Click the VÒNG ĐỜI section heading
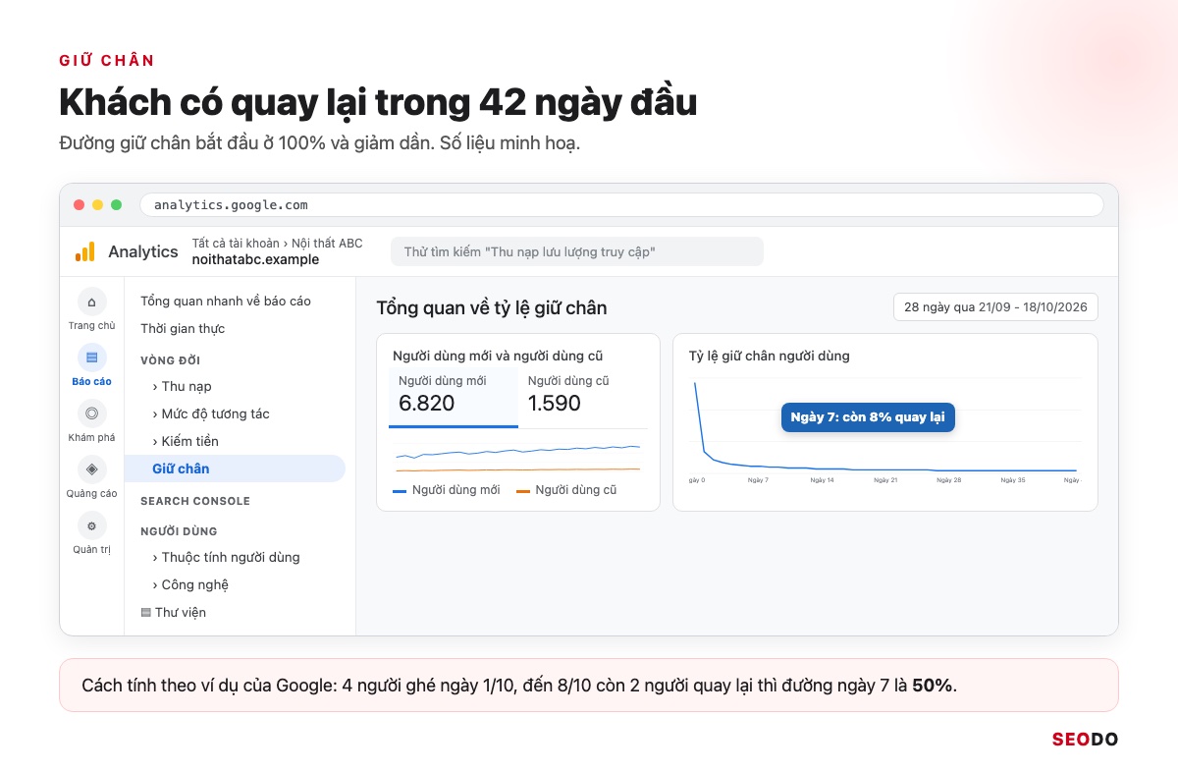This screenshot has width=1178, height=771. point(171,360)
